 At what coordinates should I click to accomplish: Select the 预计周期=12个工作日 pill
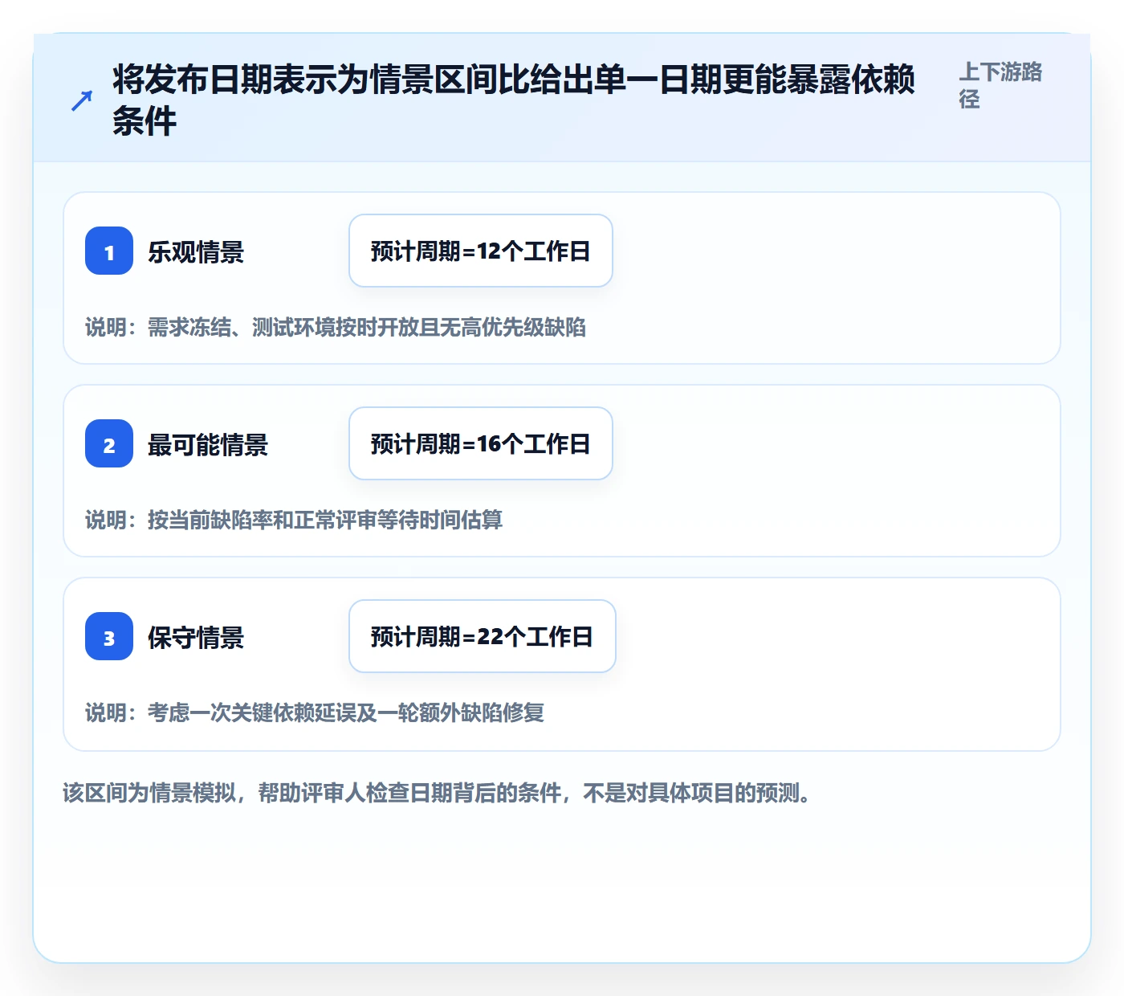point(481,251)
